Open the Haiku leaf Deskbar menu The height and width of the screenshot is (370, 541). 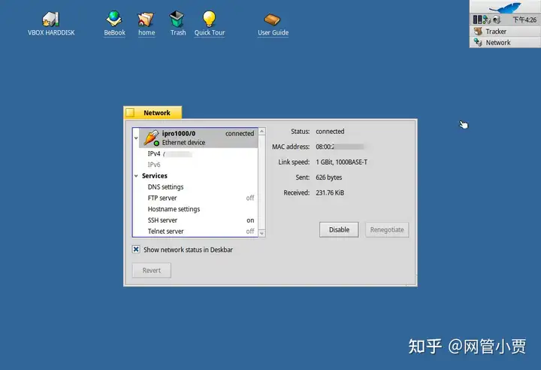[505, 7]
